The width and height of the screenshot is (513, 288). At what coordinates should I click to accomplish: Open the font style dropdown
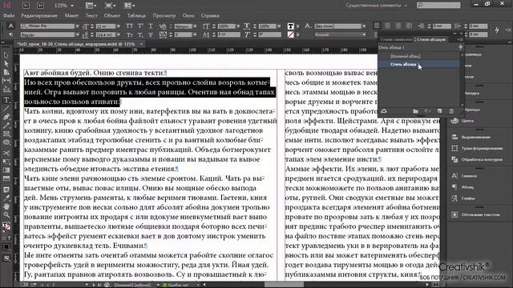[x=77, y=34]
